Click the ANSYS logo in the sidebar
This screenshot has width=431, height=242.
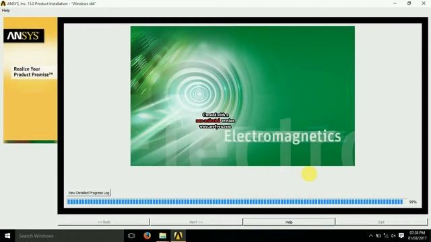24,36
